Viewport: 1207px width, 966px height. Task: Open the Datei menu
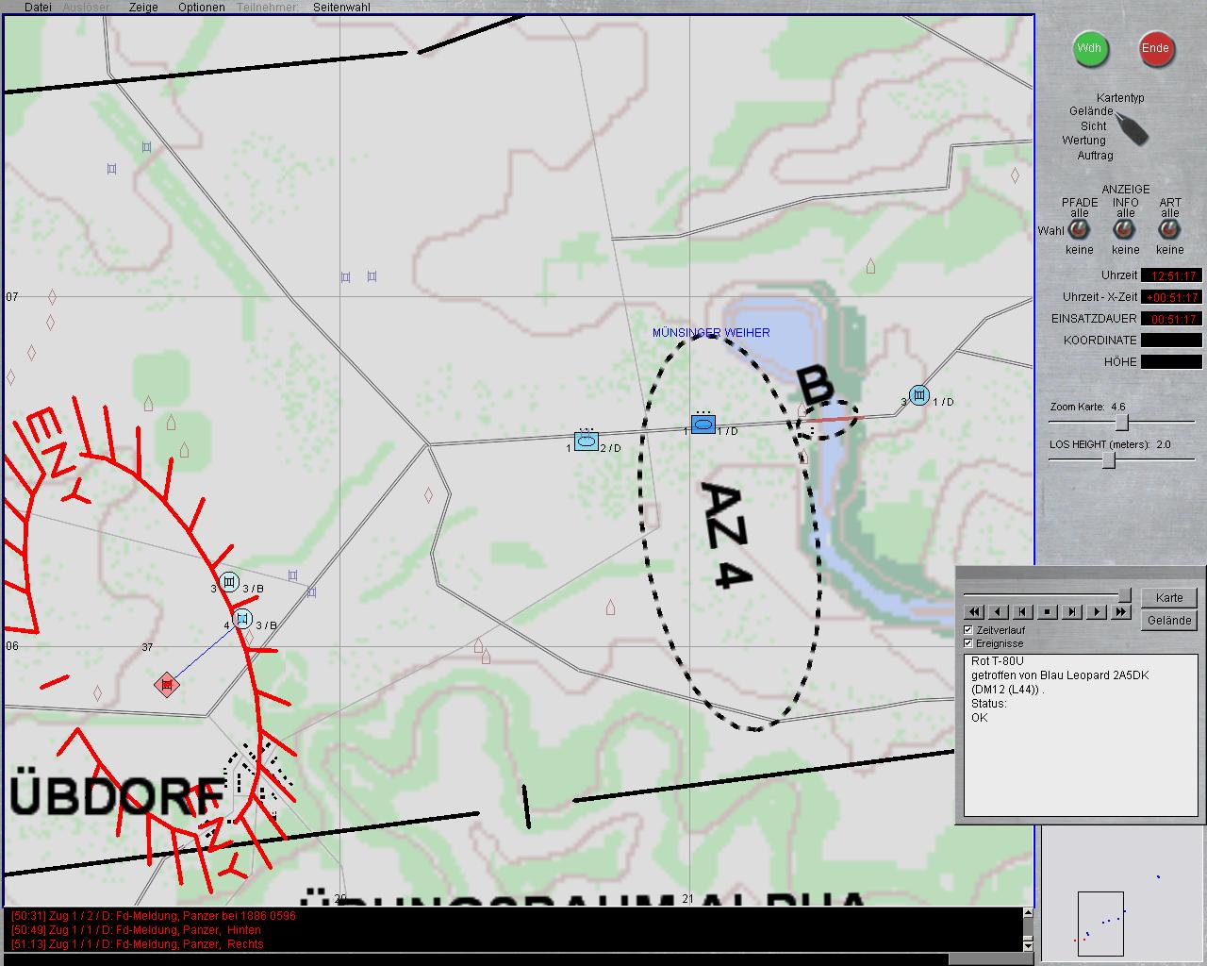coord(38,7)
